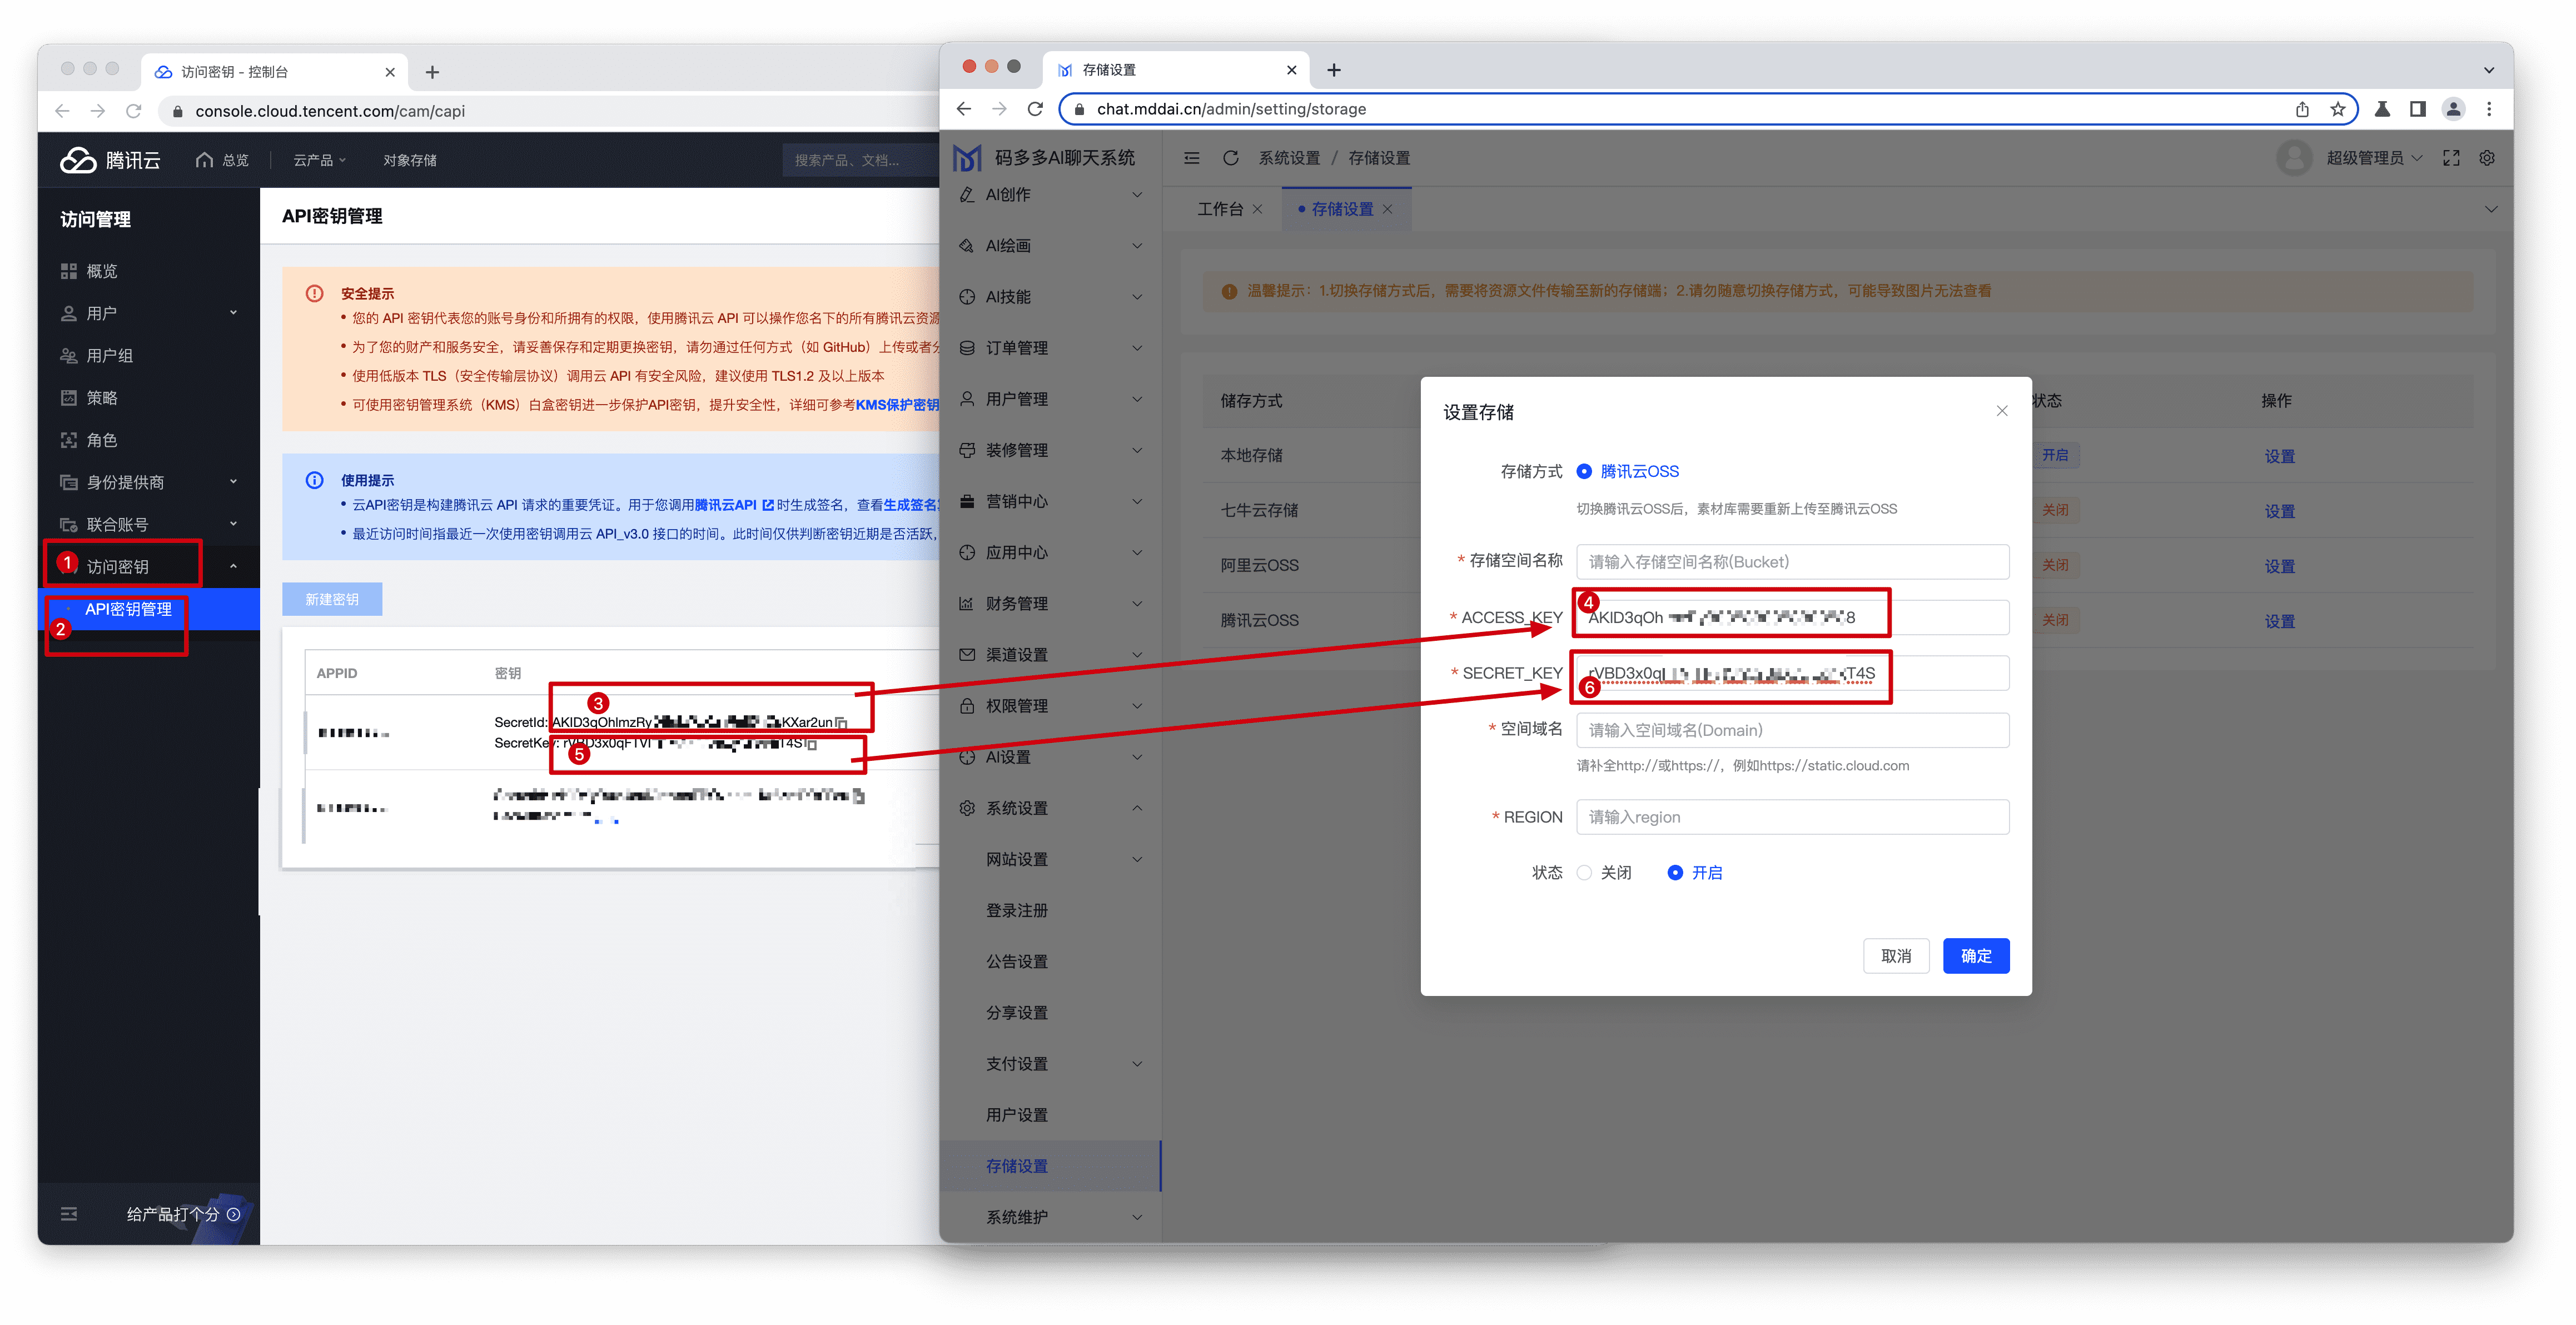
Task: Close the 存储设置 browser tab
Action: pyautogui.click(x=1291, y=70)
